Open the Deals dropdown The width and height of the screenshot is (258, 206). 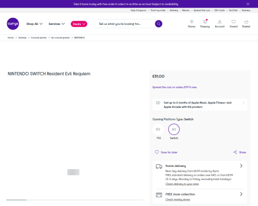79,24
